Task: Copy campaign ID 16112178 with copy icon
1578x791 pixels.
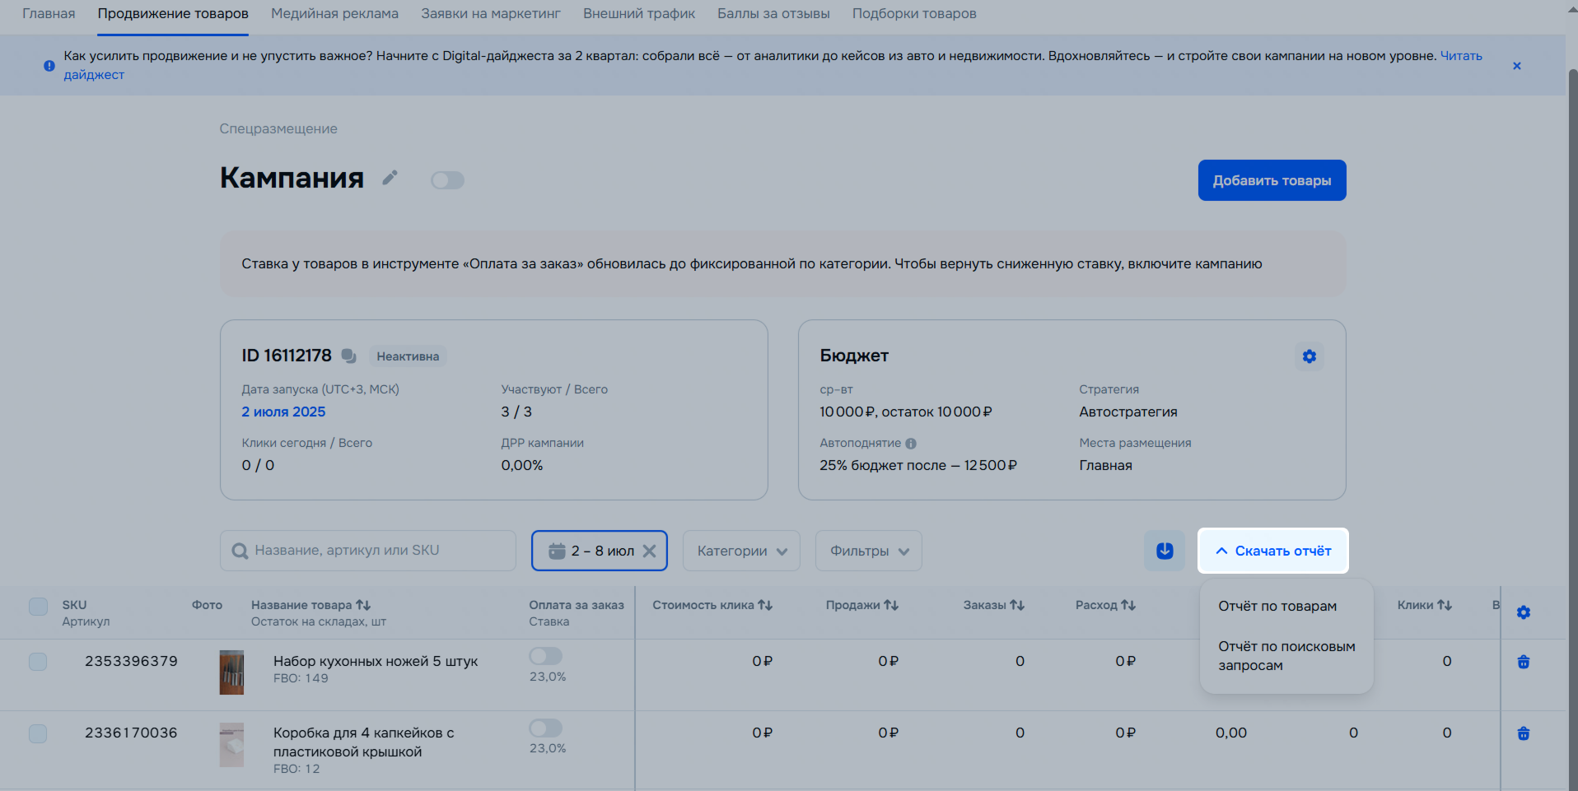Action: point(348,356)
